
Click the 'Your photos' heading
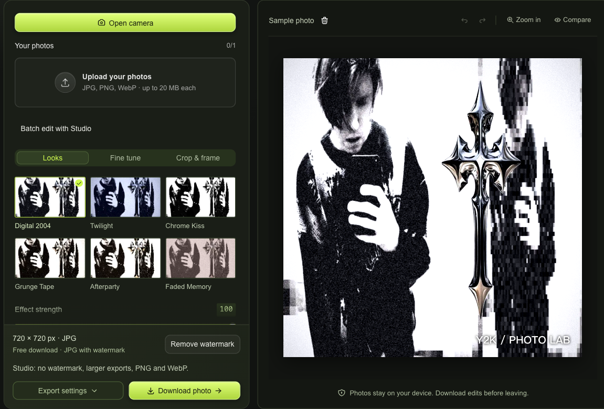coord(34,46)
